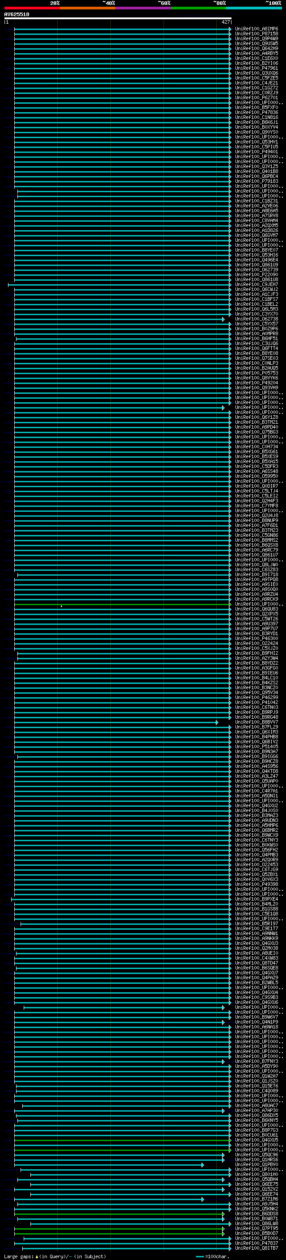Open hit UniRef100_A8IMP6
This screenshot has width=286, height=1260.
(x=256, y=29)
